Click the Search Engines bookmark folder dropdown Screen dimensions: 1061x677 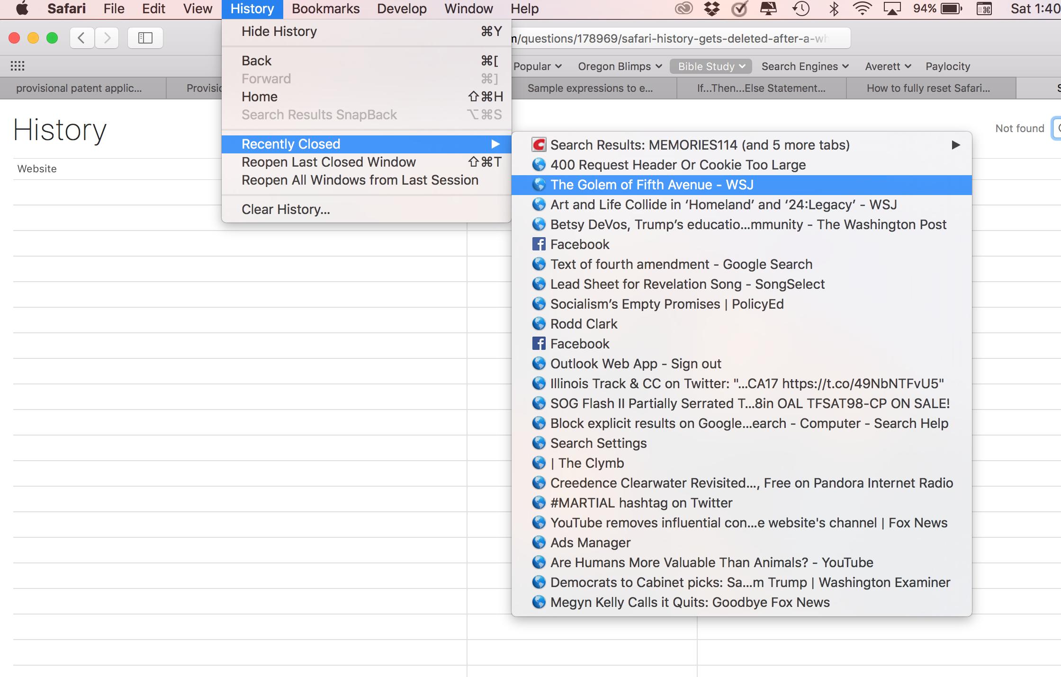tap(804, 66)
